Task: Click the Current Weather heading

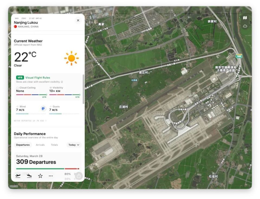Action: (x=28, y=41)
